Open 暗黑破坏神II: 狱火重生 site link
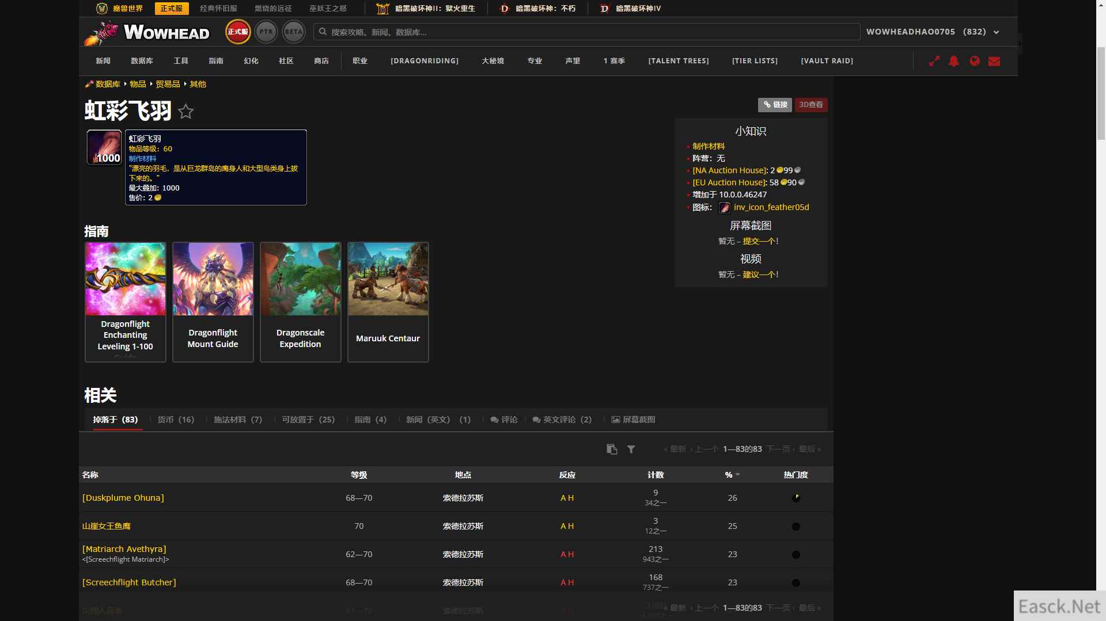The width and height of the screenshot is (1106, 621). 426,9
